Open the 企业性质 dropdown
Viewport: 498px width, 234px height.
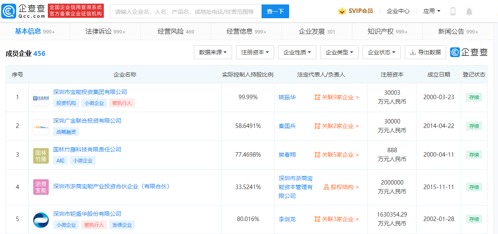(297, 52)
